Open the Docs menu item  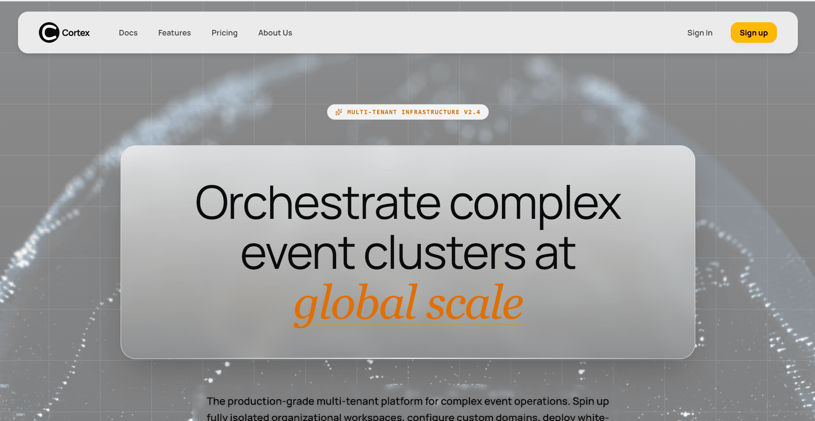pos(128,33)
